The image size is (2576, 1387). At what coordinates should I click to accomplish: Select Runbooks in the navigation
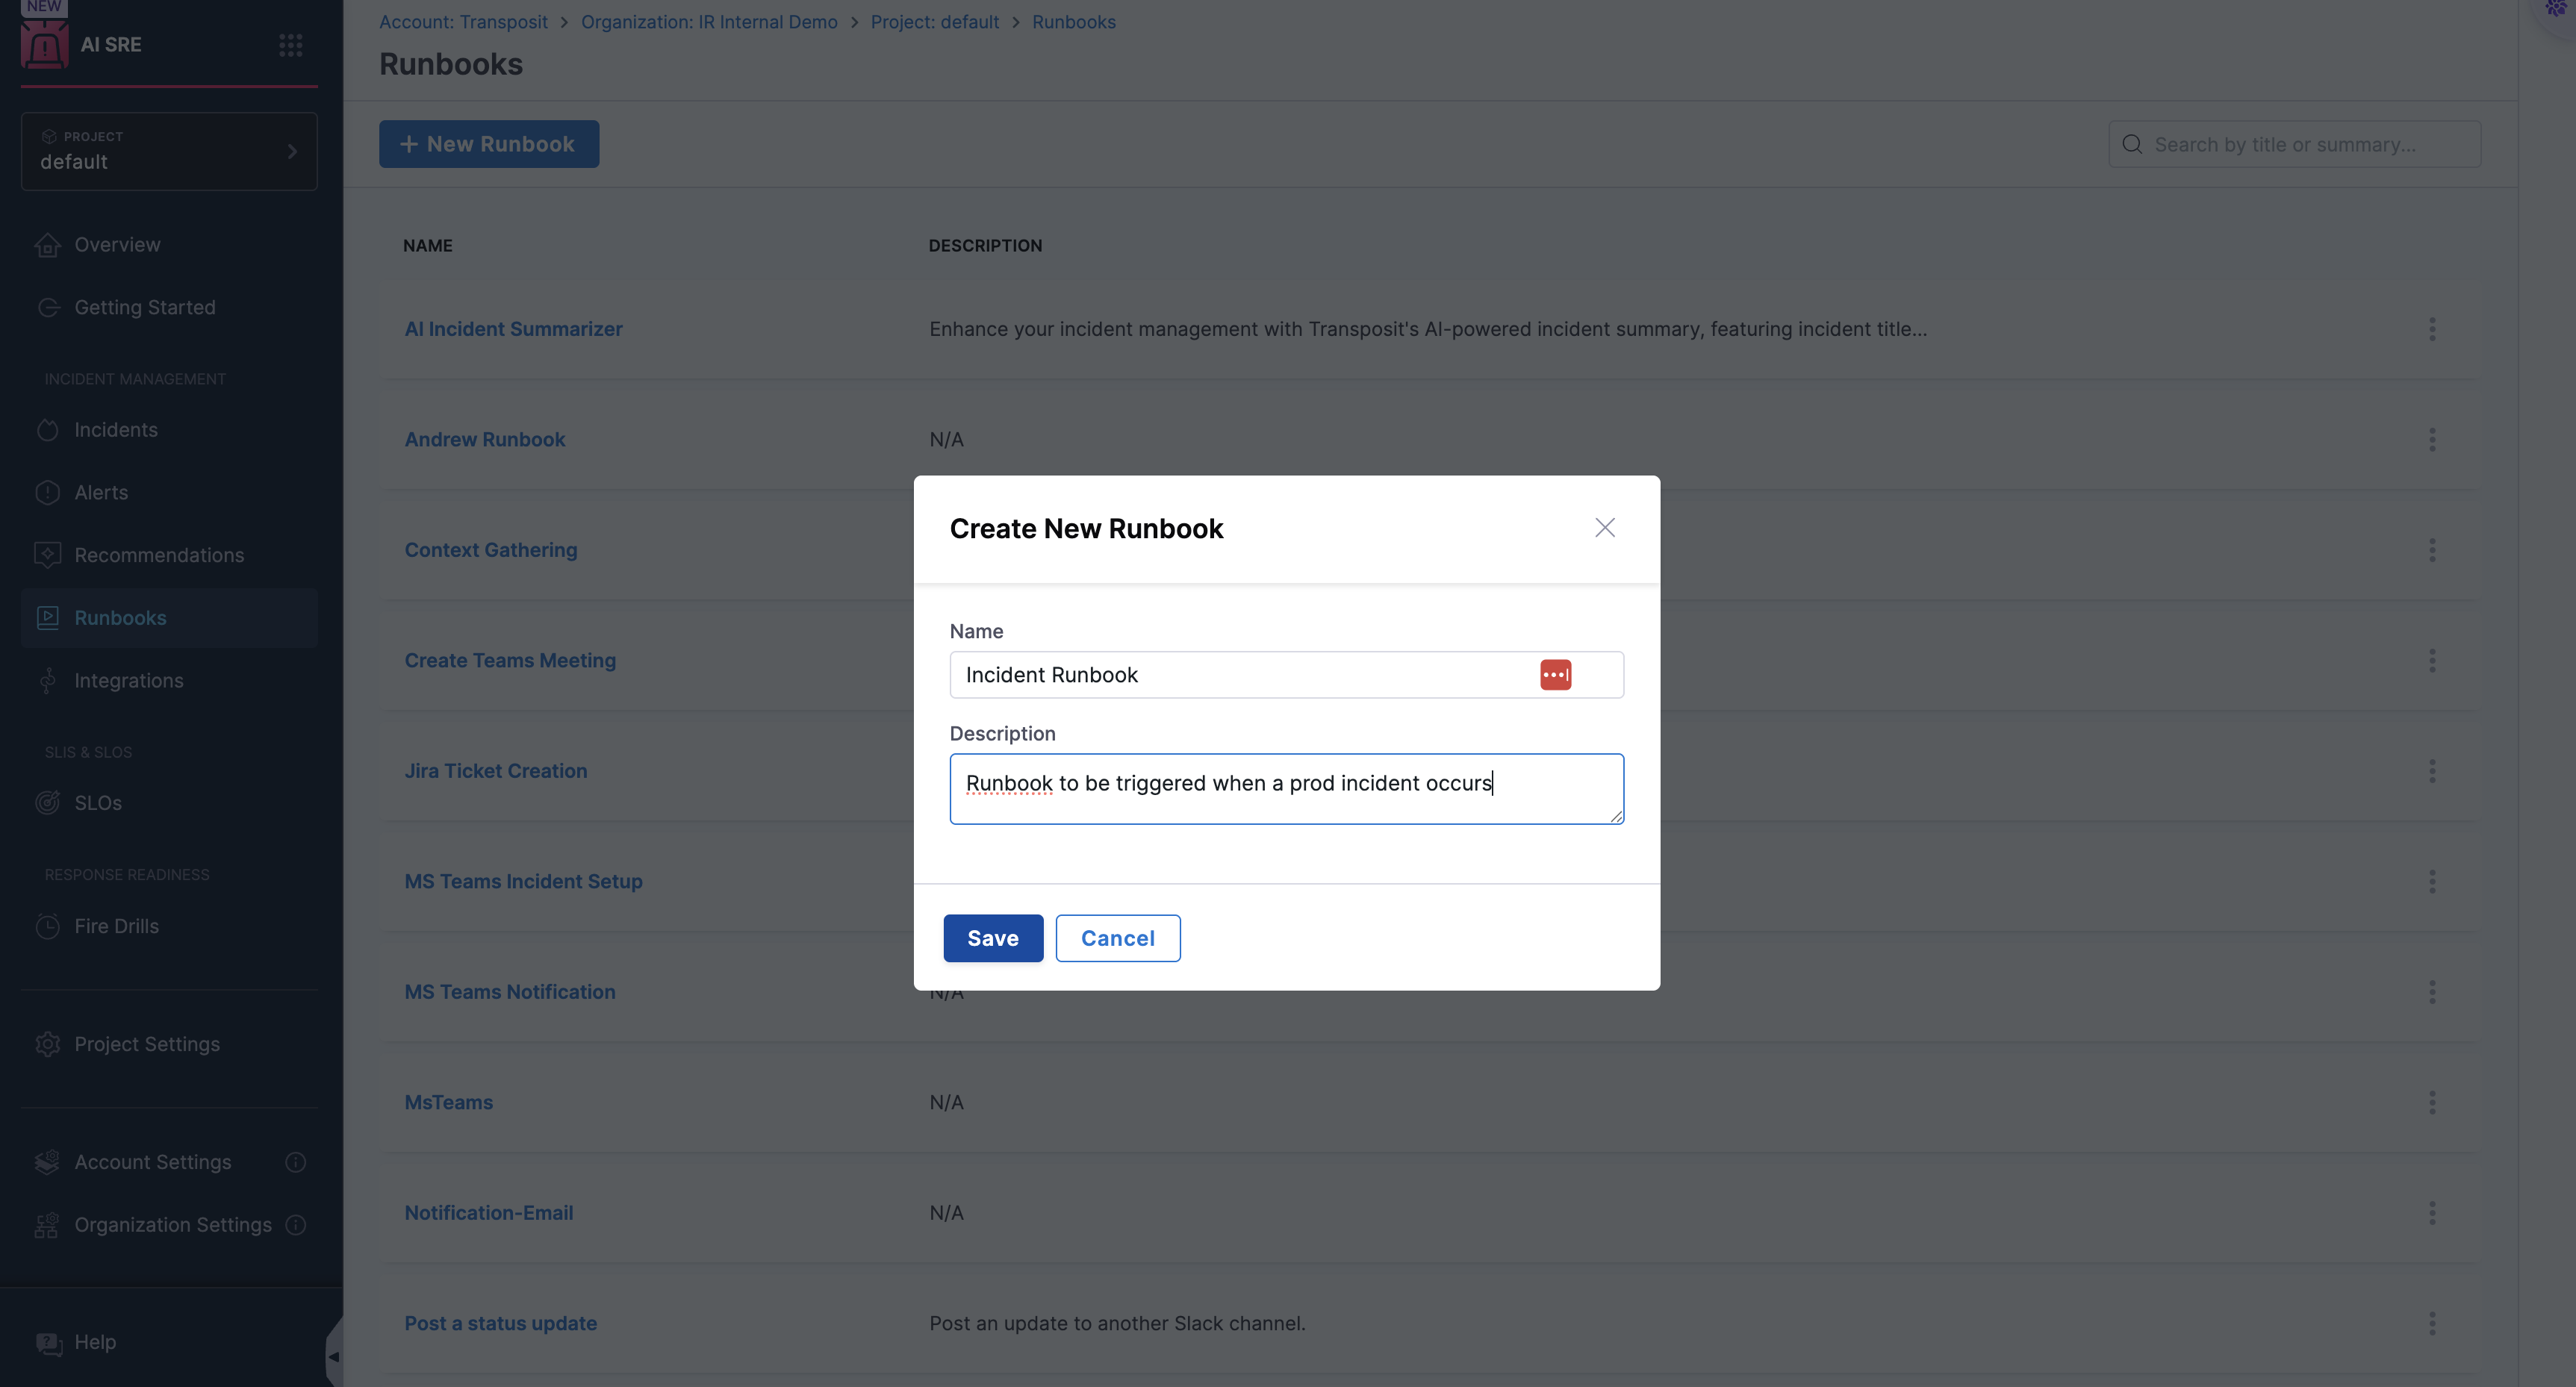(121, 617)
